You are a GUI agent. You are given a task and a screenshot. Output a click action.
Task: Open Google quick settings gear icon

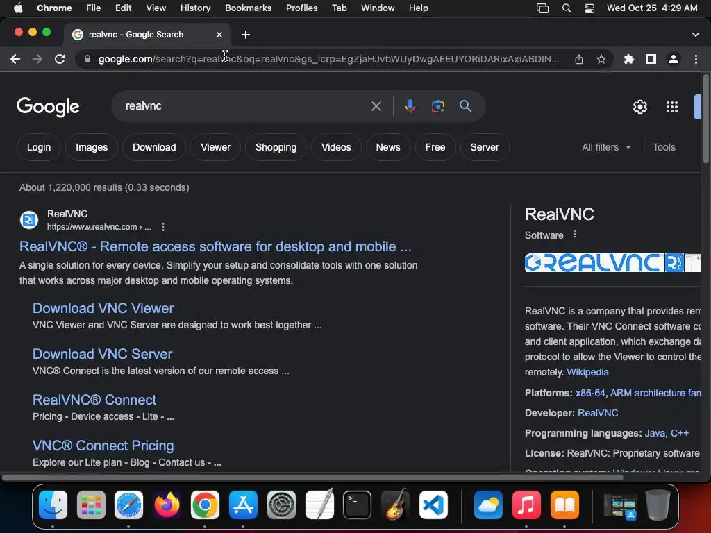[x=639, y=107]
